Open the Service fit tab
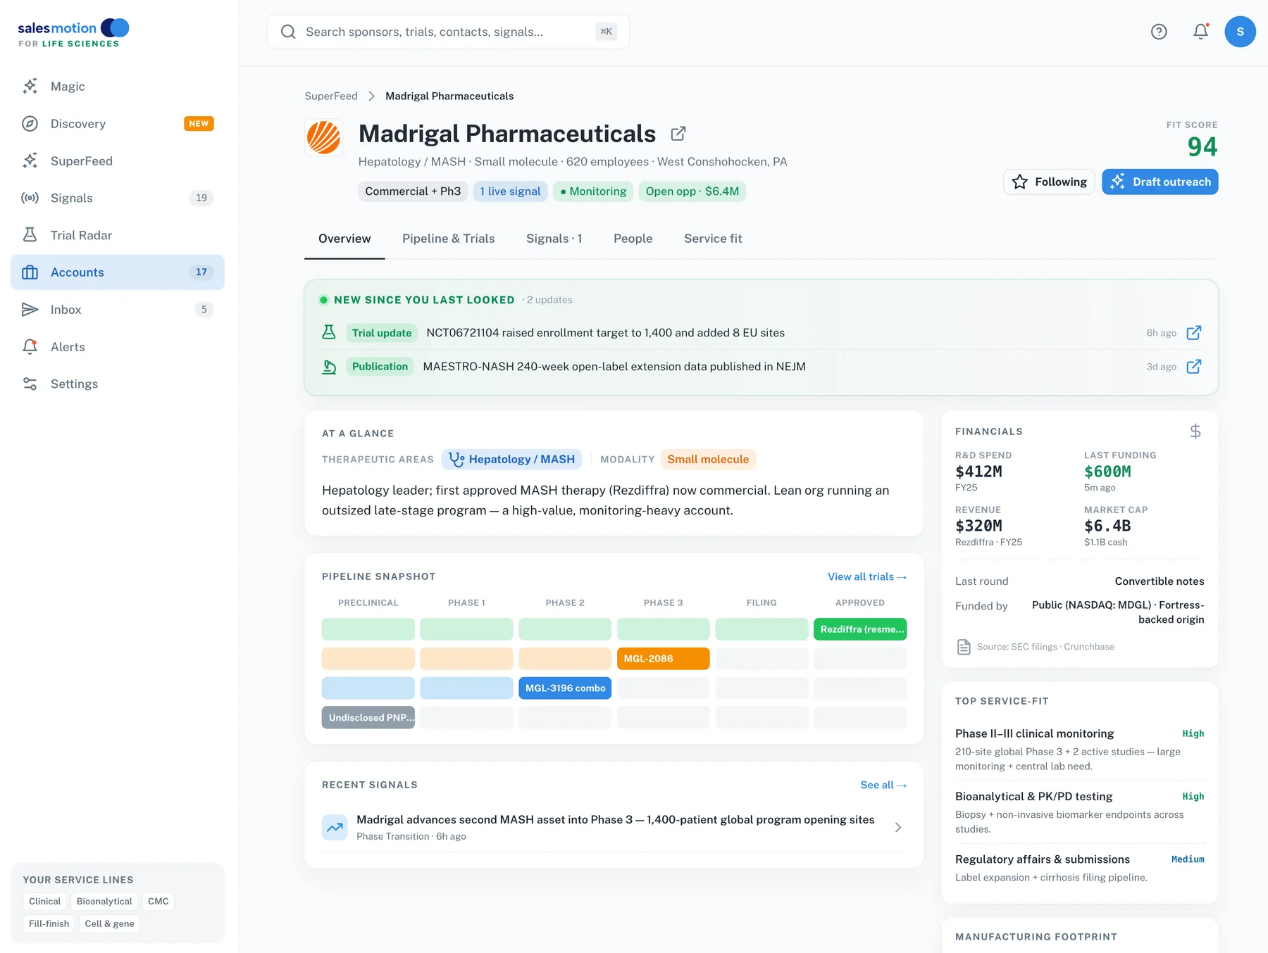 [713, 239]
